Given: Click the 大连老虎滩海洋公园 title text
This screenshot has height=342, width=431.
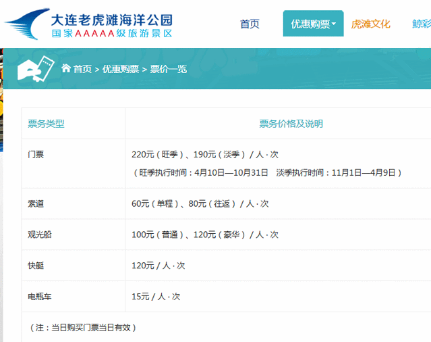Looking at the screenshot, I should tap(112, 20).
